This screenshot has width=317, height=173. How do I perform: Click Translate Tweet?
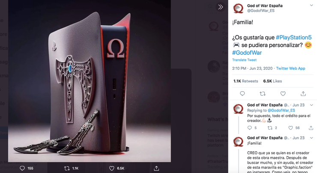[245, 60]
